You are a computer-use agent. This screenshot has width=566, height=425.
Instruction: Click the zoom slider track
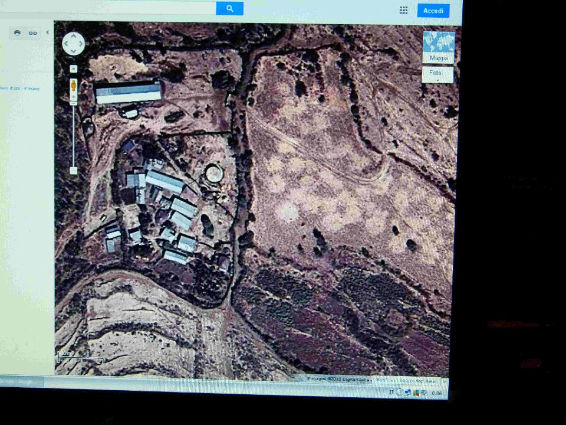coord(74,136)
